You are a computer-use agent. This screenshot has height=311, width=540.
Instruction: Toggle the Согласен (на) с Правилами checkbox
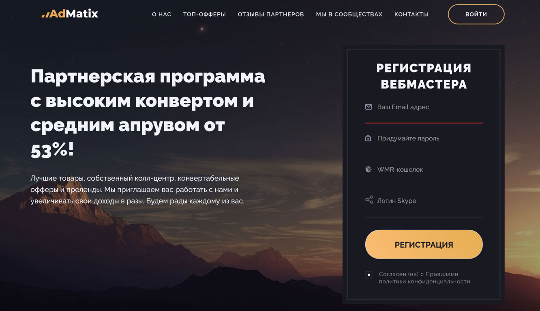coord(369,275)
